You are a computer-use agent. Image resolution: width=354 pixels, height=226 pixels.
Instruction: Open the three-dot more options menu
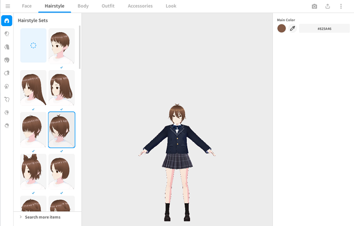point(341,7)
